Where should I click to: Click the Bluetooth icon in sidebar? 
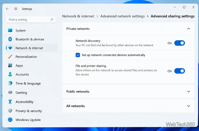[10, 39]
